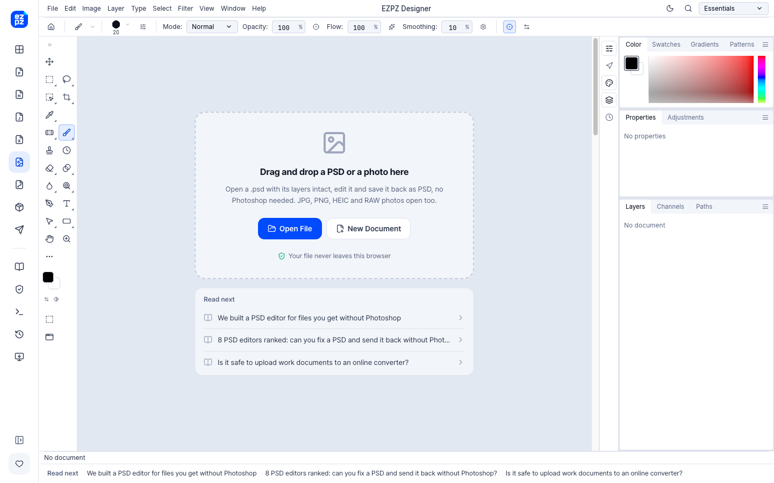Image resolution: width=774 pixels, height=483 pixels.
Task: Open the Color panel menu
Action: tap(765, 45)
